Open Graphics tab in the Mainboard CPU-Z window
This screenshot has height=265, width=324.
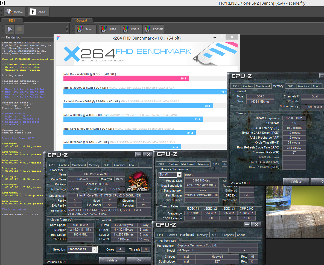coord(228,235)
